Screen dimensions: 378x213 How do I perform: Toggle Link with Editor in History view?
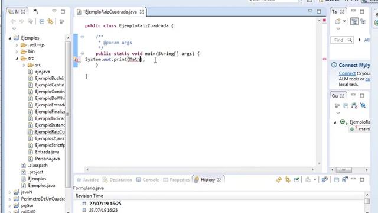[x=288, y=180]
